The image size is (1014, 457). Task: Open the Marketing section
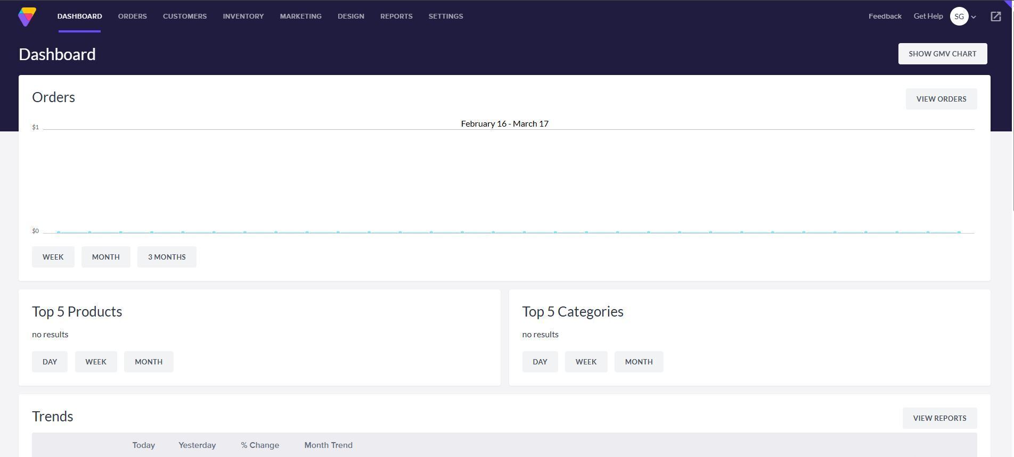[301, 16]
